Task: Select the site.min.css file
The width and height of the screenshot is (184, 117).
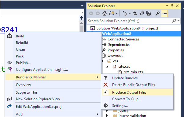Action: click(134, 72)
